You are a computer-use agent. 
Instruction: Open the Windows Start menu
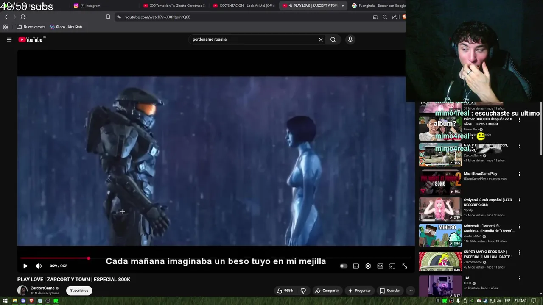pyautogui.click(x=6, y=301)
